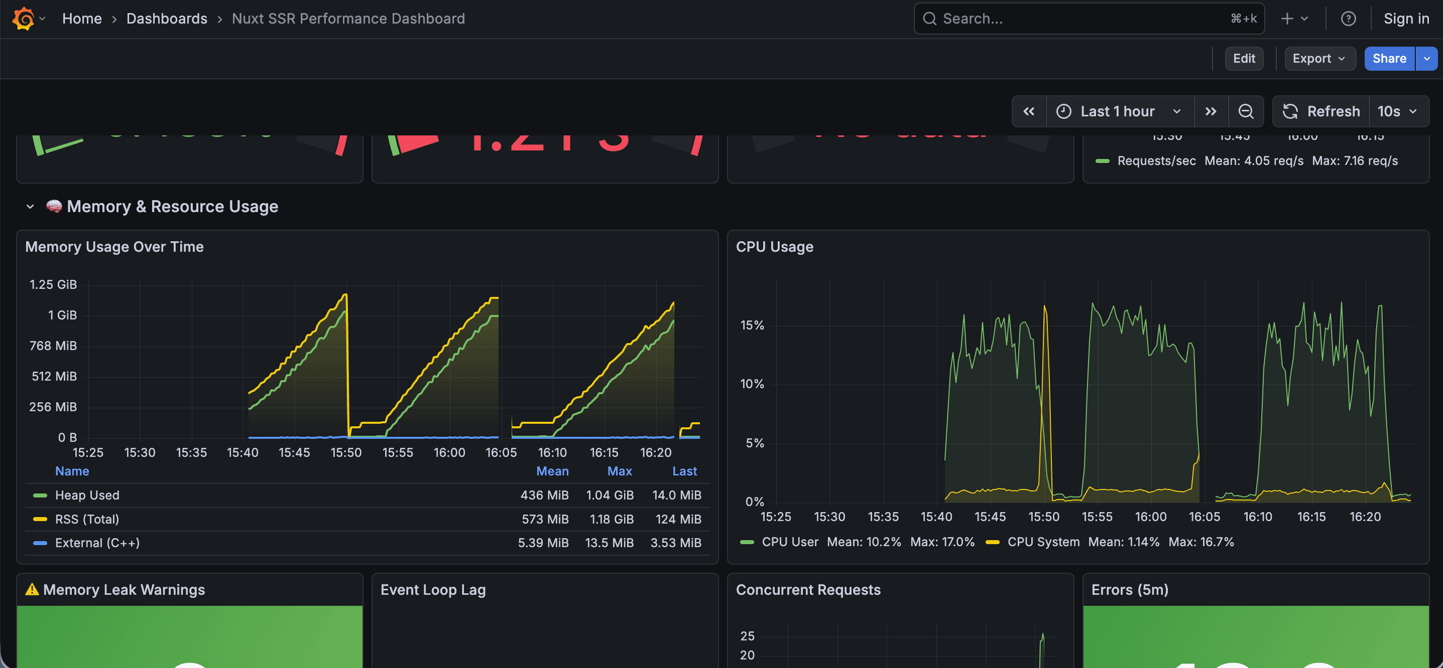
Task: Collapse the Memory & Resource Usage section
Action: pos(30,206)
